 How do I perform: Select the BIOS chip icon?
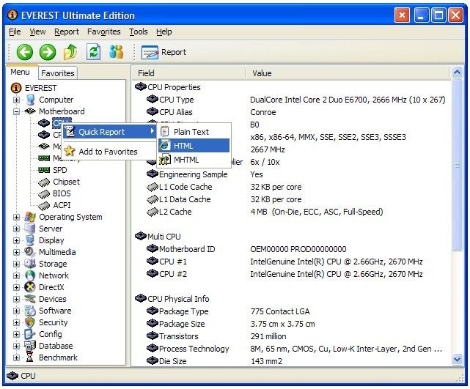tap(44, 193)
